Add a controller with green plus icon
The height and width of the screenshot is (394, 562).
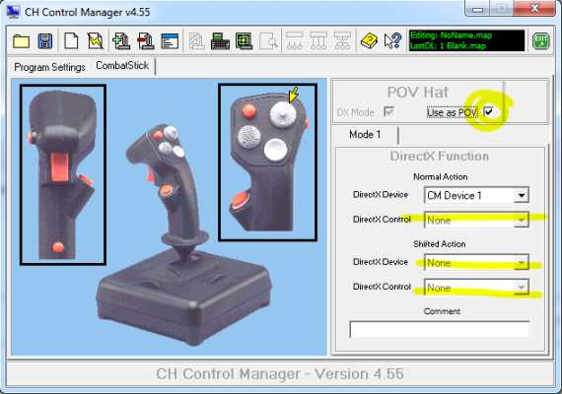pos(121,40)
